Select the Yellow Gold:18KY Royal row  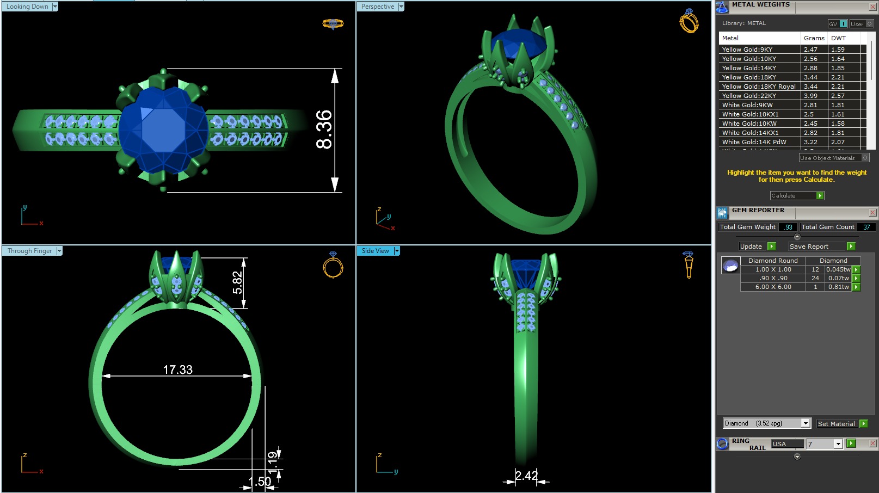(792, 87)
